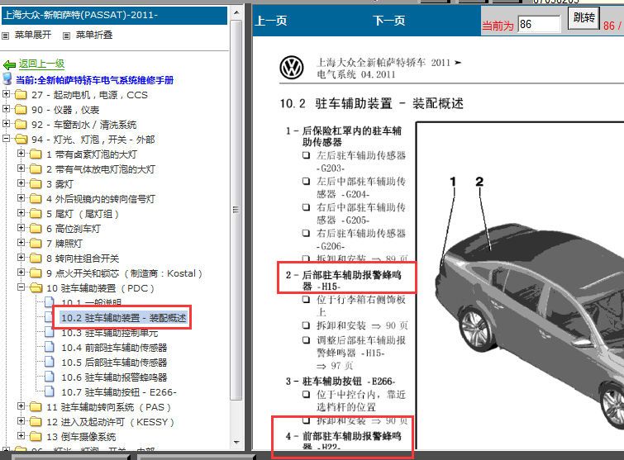Click checkbox beside 拆卸和安装 ⇒ 90 页
This screenshot has width=624, height=460.
pyautogui.click(x=306, y=325)
